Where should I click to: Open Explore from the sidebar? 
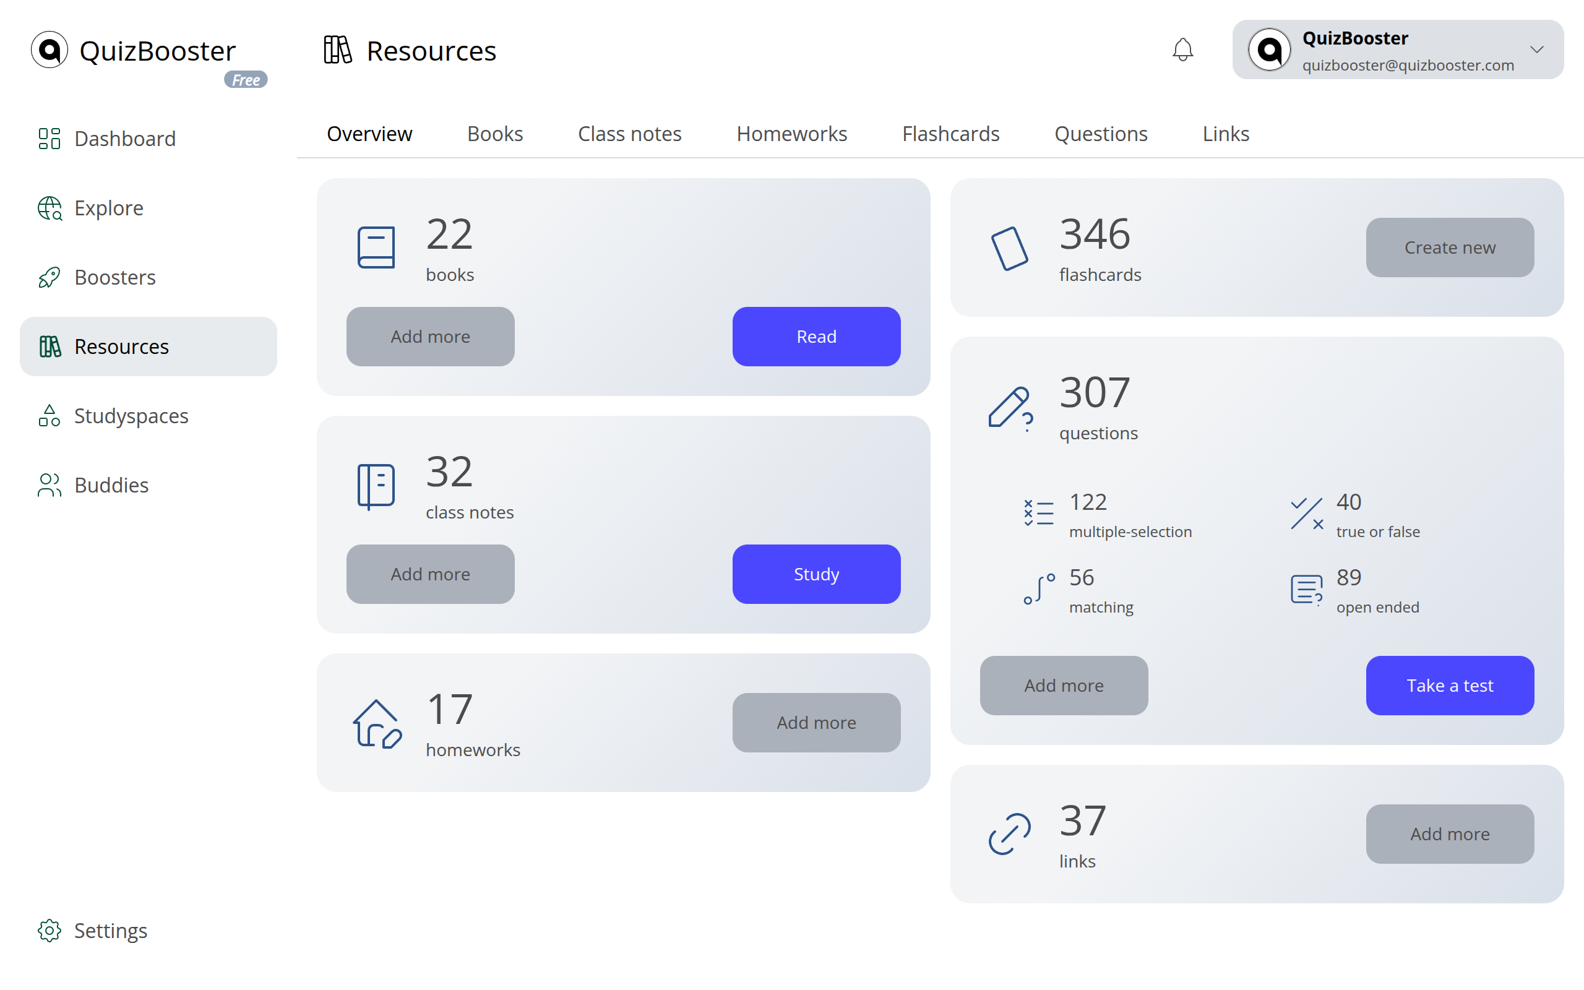(x=148, y=209)
